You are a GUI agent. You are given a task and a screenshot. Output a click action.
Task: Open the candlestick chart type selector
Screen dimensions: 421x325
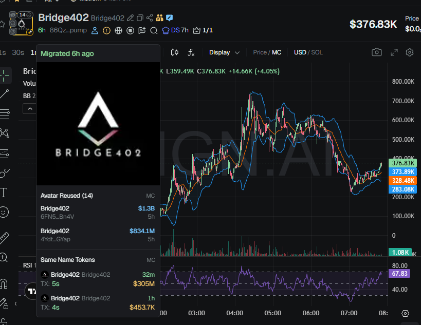pyautogui.click(x=175, y=52)
